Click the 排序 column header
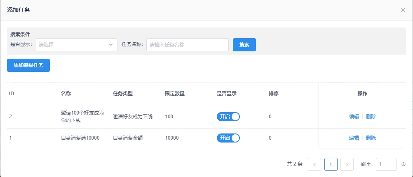 (x=274, y=94)
